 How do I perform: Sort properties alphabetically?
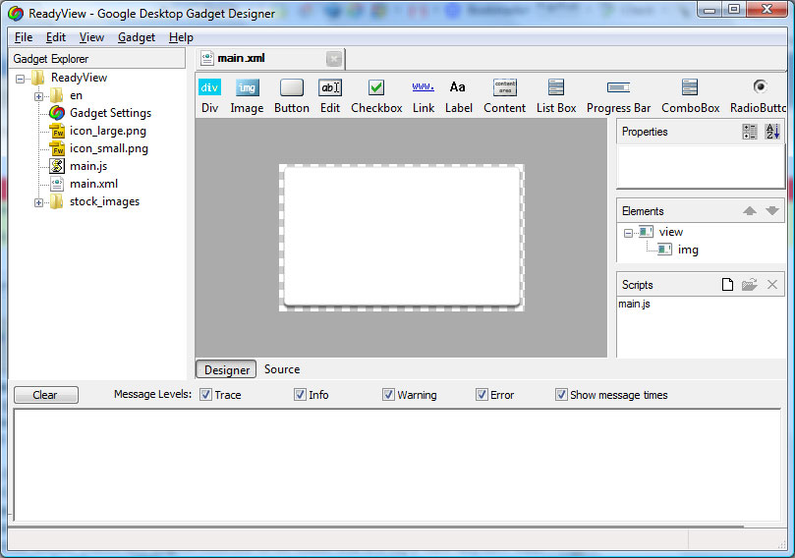click(x=772, y=132)
